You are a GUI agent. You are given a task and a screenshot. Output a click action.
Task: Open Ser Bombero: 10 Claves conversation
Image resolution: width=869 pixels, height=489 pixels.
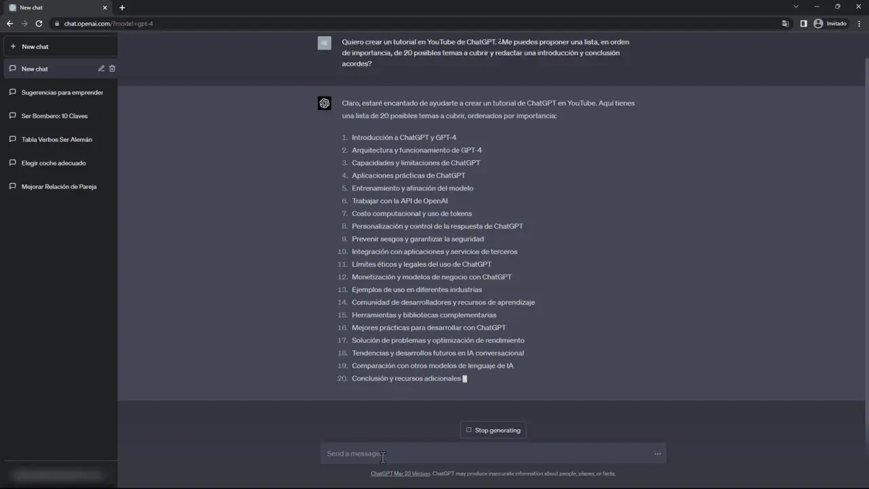60,115
